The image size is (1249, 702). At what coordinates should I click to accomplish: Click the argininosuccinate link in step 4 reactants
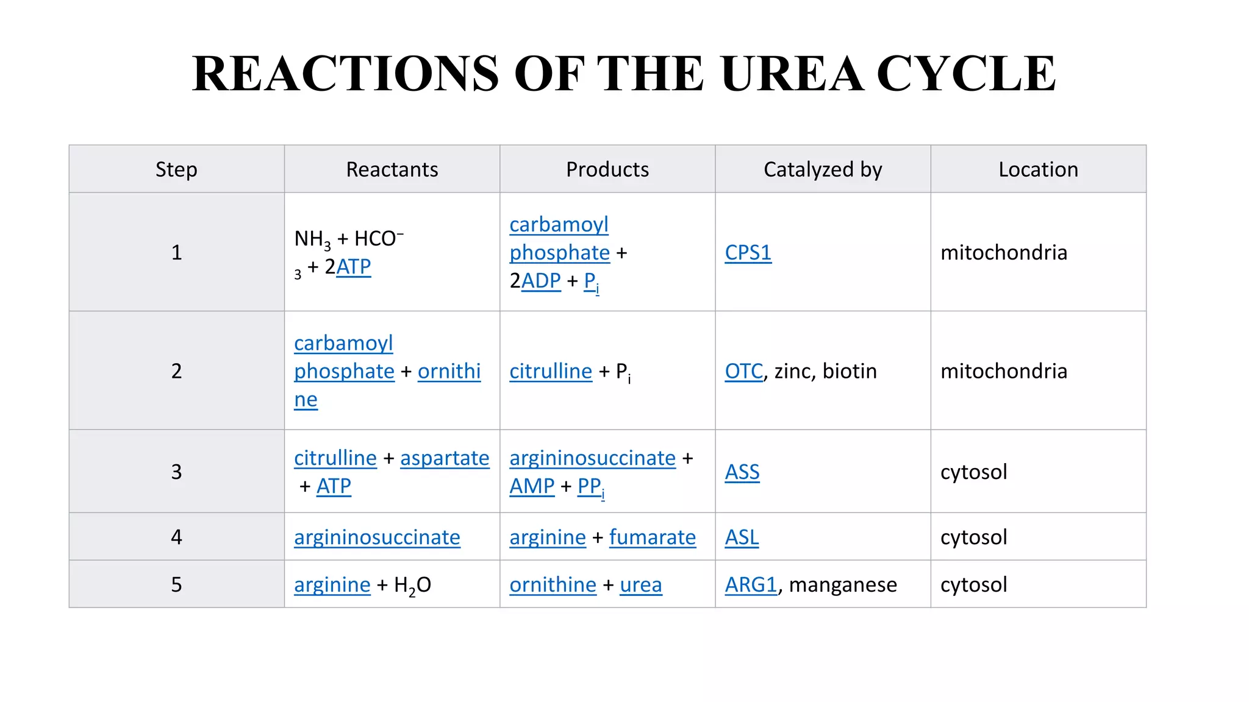(377, 537)
